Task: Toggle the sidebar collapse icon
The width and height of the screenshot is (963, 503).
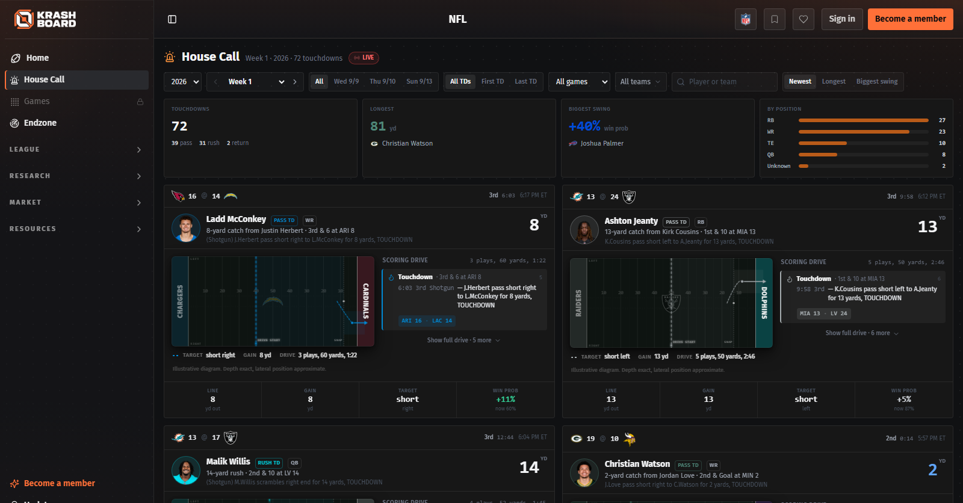Action: click(172, 19)
